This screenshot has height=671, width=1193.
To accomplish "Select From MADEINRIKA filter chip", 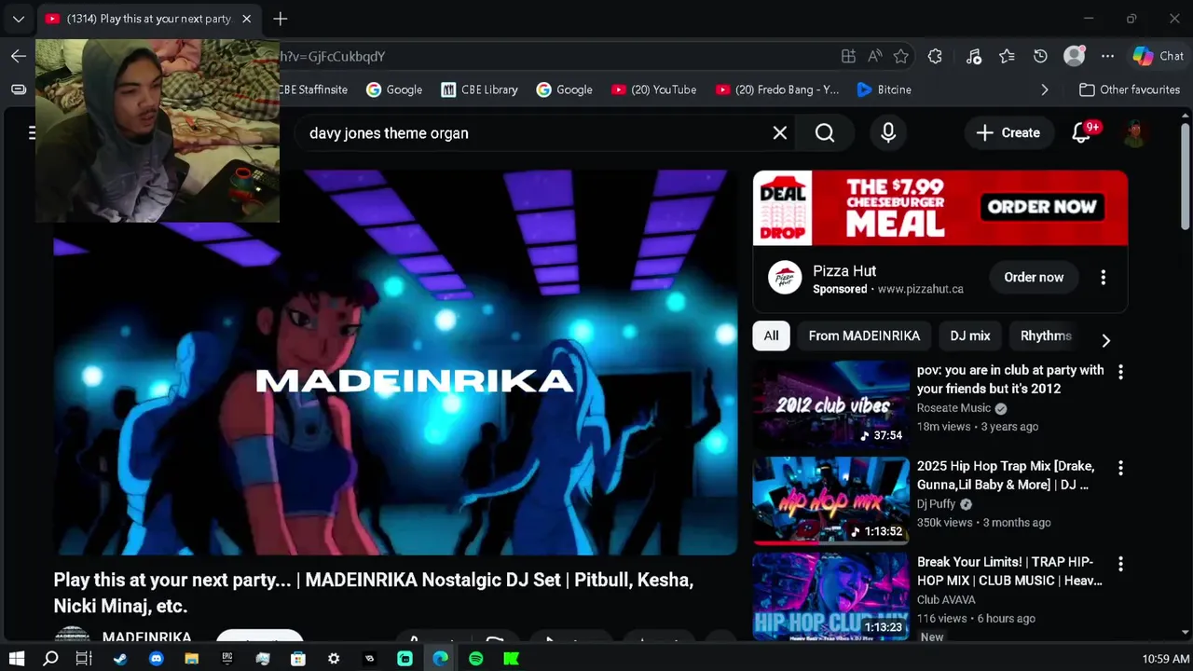I will point(864,335).
